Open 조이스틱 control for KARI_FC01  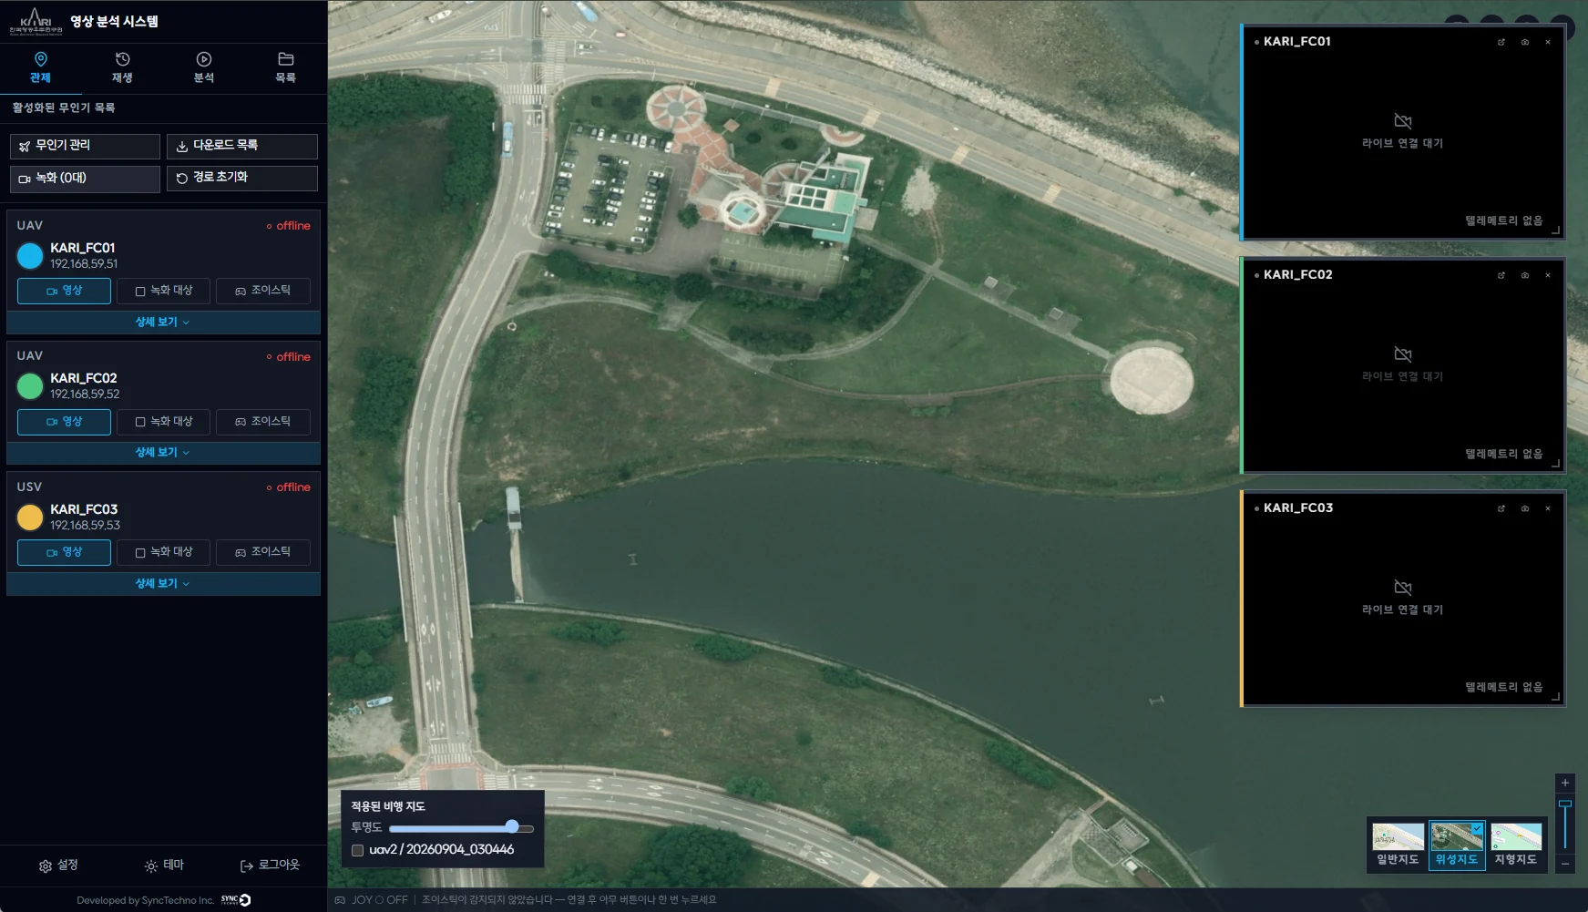(263, 291)
